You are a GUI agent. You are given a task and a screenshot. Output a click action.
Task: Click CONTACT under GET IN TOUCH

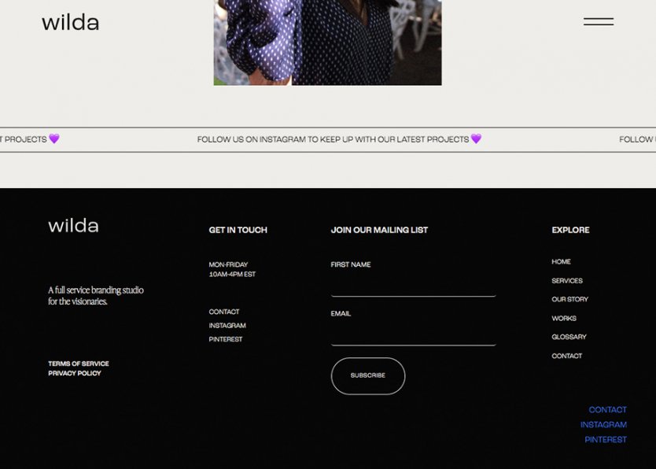223,312
